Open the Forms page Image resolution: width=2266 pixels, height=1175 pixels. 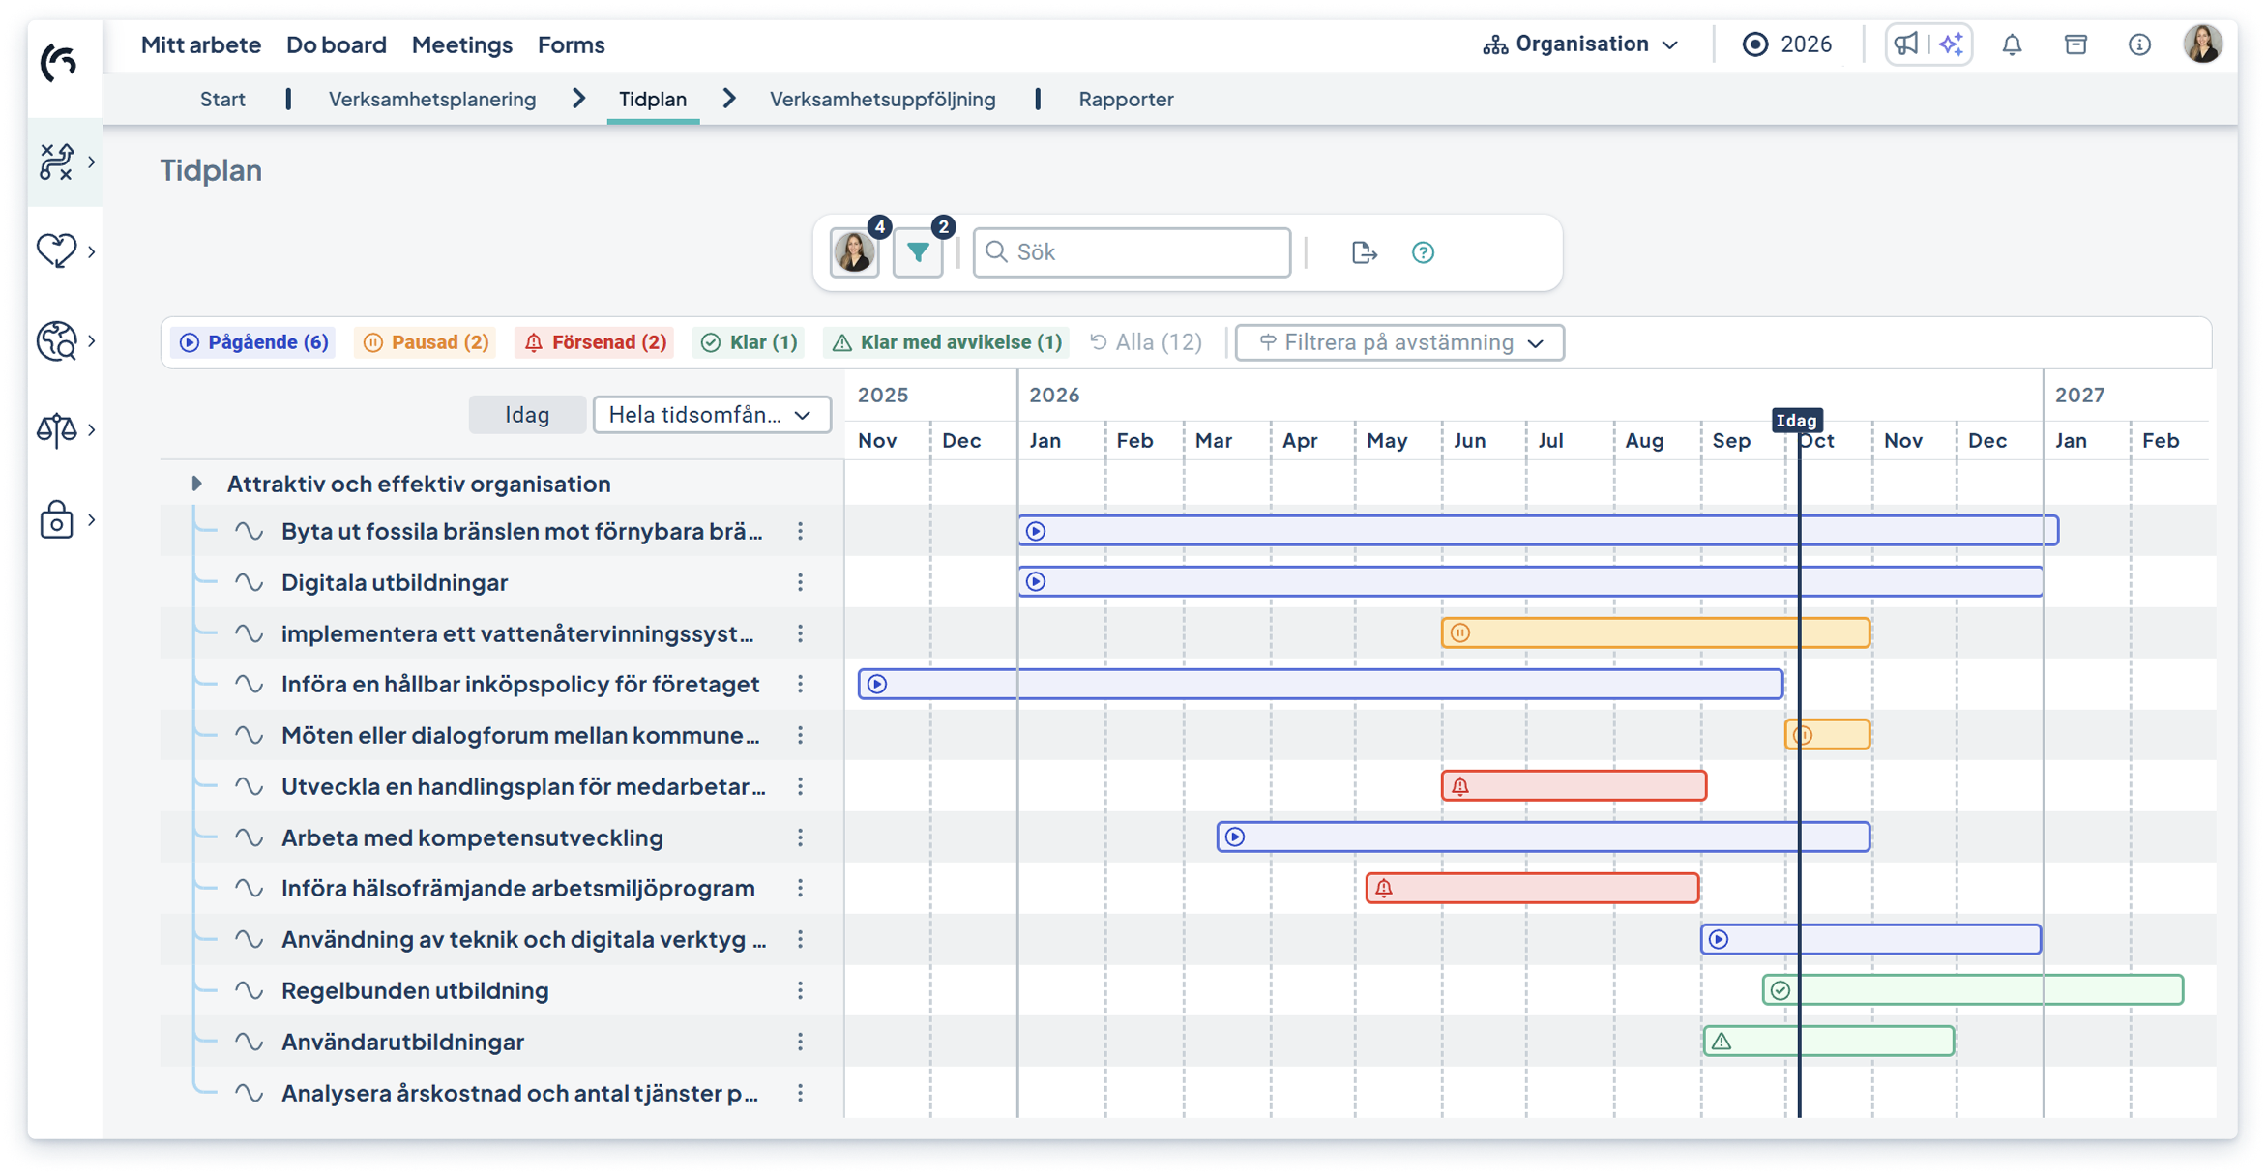coord(571,44)
